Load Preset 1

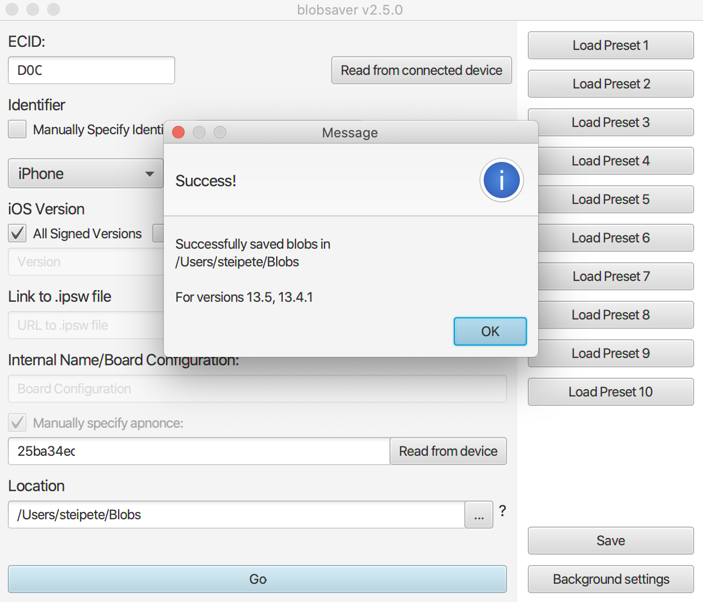click(x=610, y=45)
